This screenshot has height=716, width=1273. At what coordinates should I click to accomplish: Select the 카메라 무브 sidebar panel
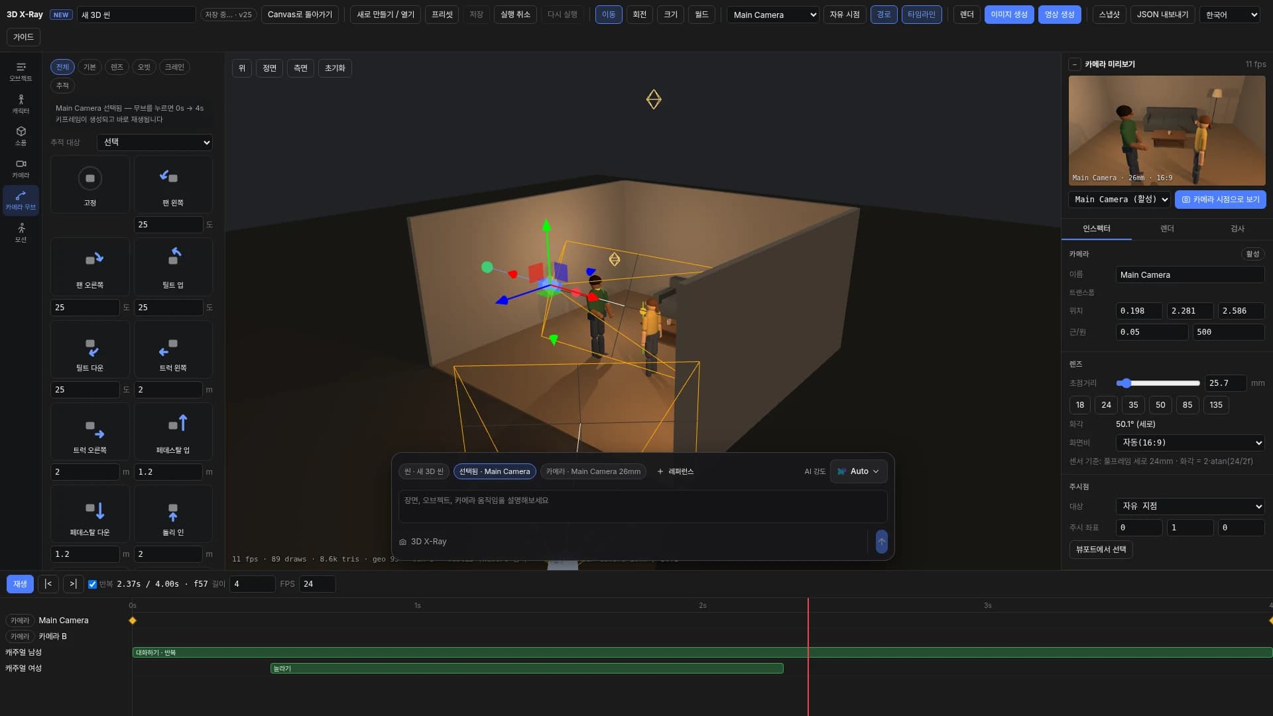pos(21,200)
